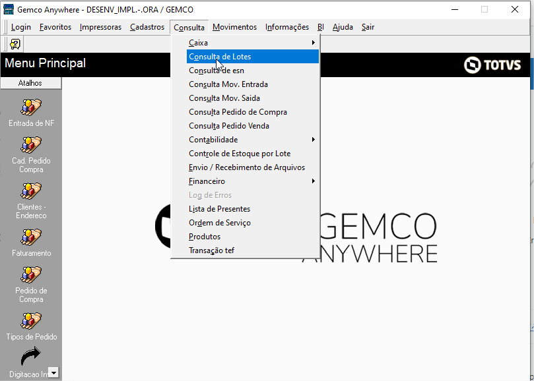The width and height of the screenshot is (534, 381).
Task: Select Ordem de Serviço entry
Action: click(x=253, y=223)
